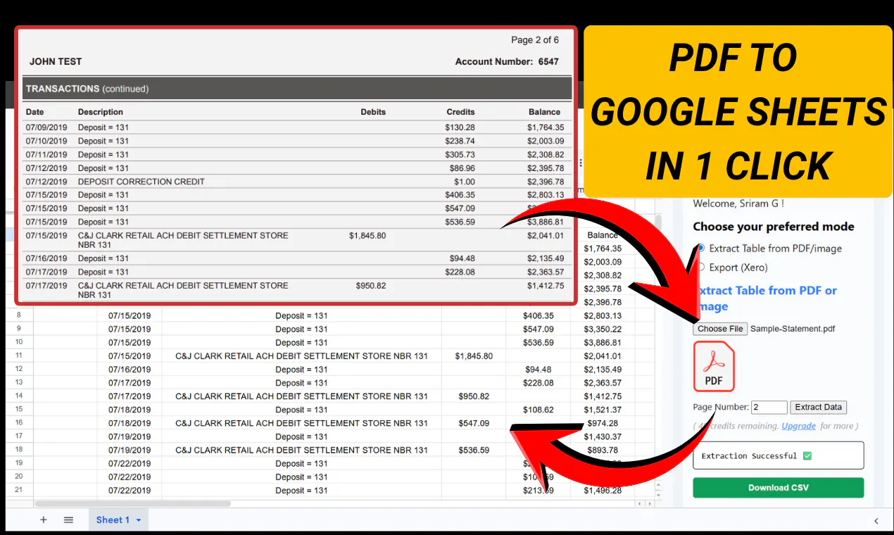
Task: Select the 07/22/2019 date cell in row 20
Action: [x=130, y=477]
